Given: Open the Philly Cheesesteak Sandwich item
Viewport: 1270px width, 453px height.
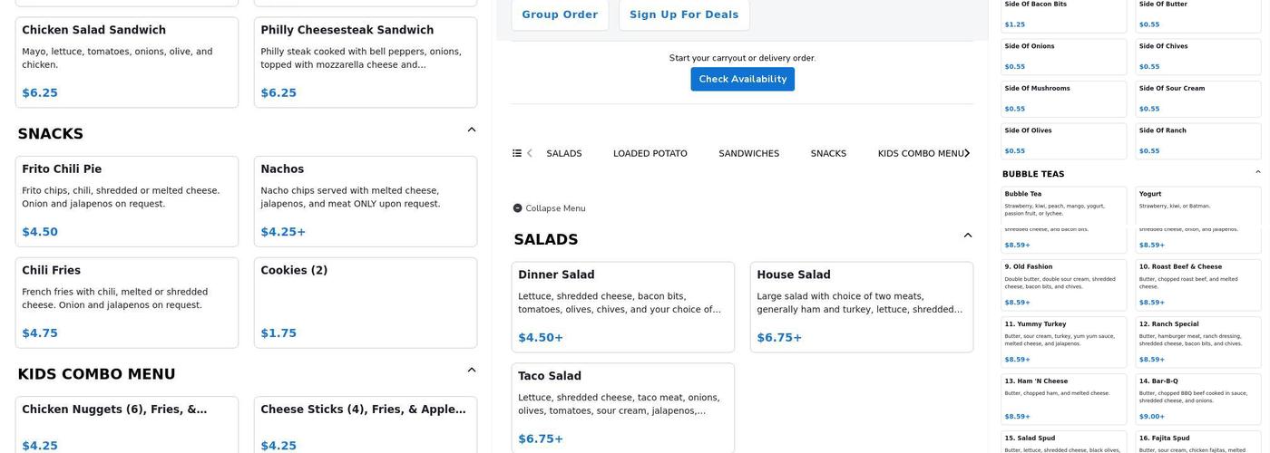Looking at the screenshot, I should point(366,62).
